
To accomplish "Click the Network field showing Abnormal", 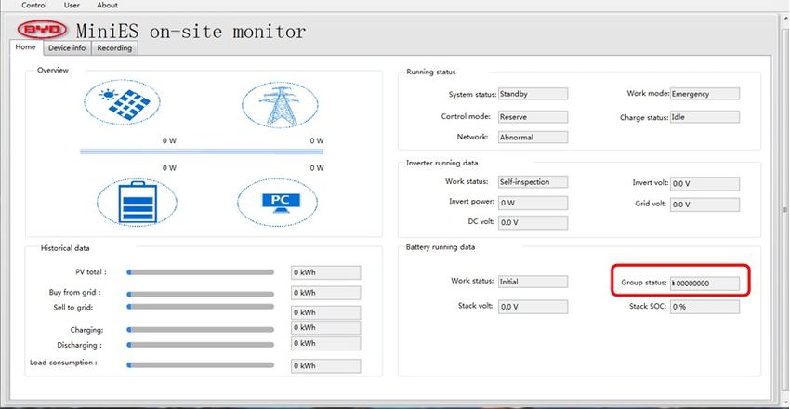I will [533, 137].
